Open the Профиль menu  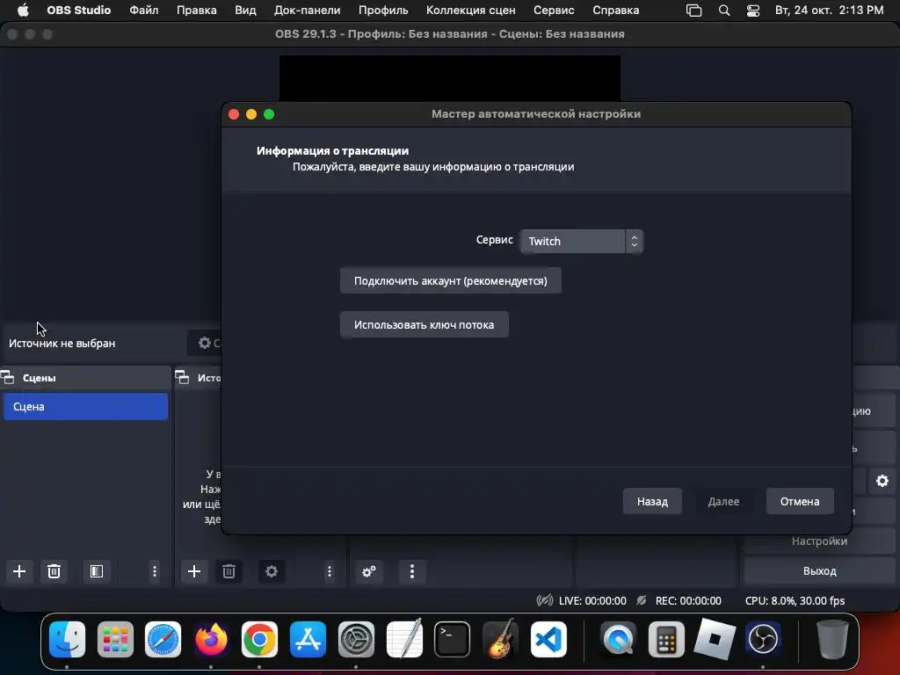[x=383, y=11]
